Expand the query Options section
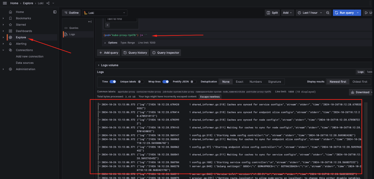 112,43
